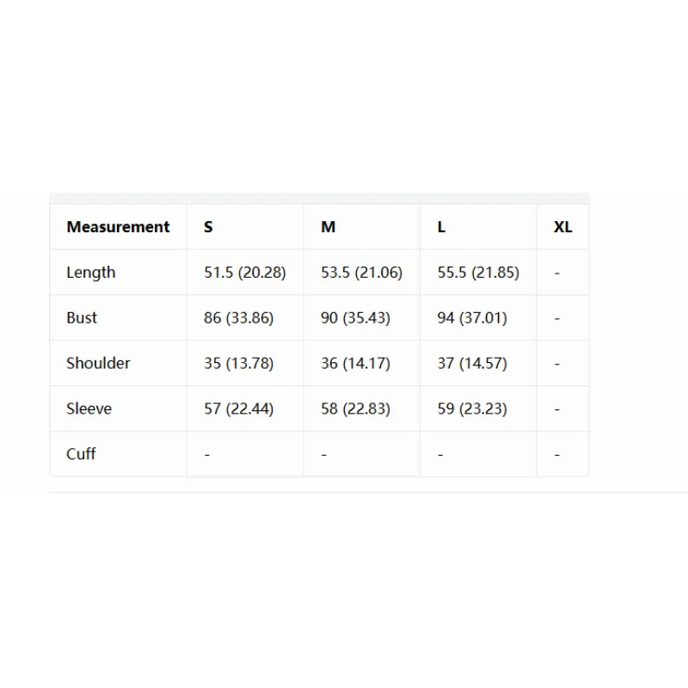Click the 35 (13.78) shoulder cell
Image resolution: width=688 pixels, height=688 pixels.
click(x=239, y=363)
